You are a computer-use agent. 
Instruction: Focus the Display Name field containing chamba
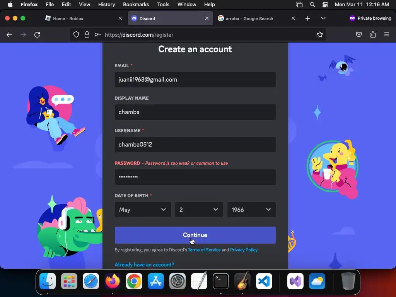tap(195, 112)
